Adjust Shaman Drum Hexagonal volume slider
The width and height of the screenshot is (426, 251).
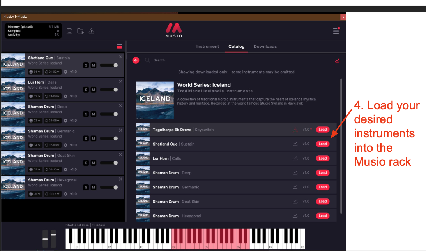coord(109,187)
